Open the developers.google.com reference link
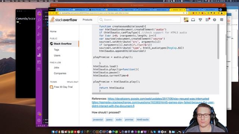The height and width of the screenshot is (134, 239). point(158,99)
